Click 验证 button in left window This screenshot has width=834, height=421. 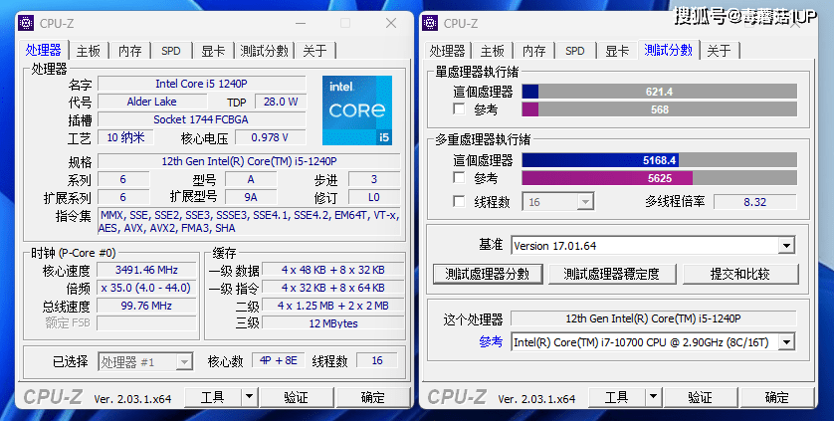click(x=296, y=397)
